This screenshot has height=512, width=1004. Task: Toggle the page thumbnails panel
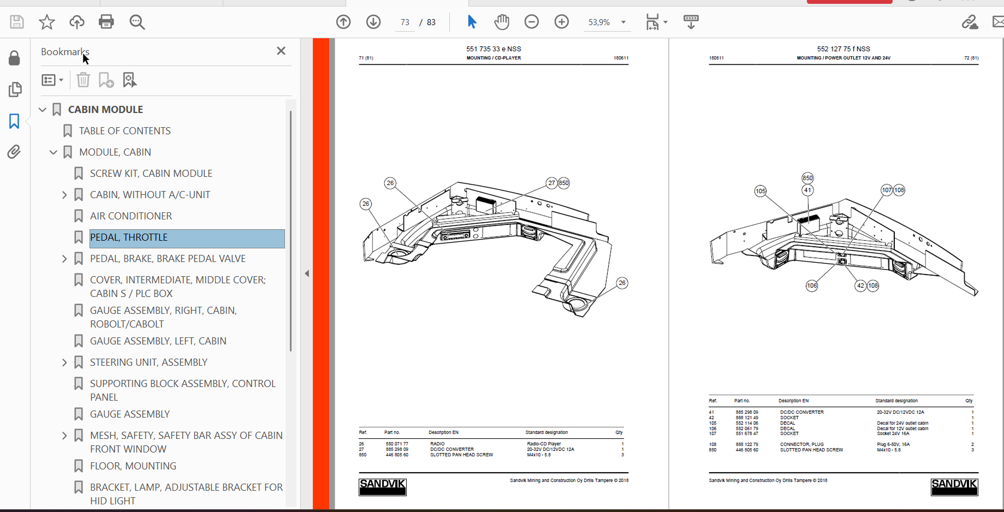(x=15, y=90)
